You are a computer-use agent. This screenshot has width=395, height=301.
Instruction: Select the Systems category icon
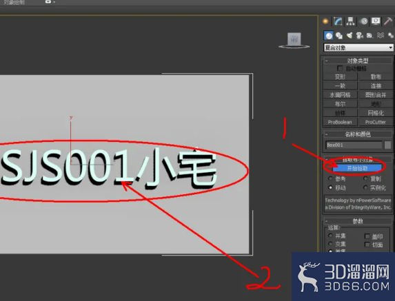pos(391,36)
